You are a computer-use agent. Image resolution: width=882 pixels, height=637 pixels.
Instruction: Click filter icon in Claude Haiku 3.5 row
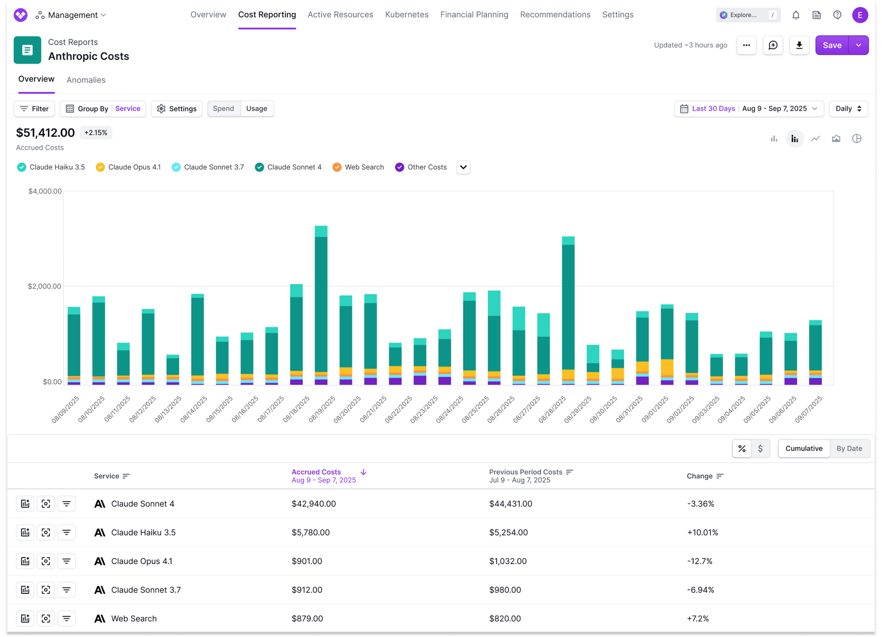67,532
